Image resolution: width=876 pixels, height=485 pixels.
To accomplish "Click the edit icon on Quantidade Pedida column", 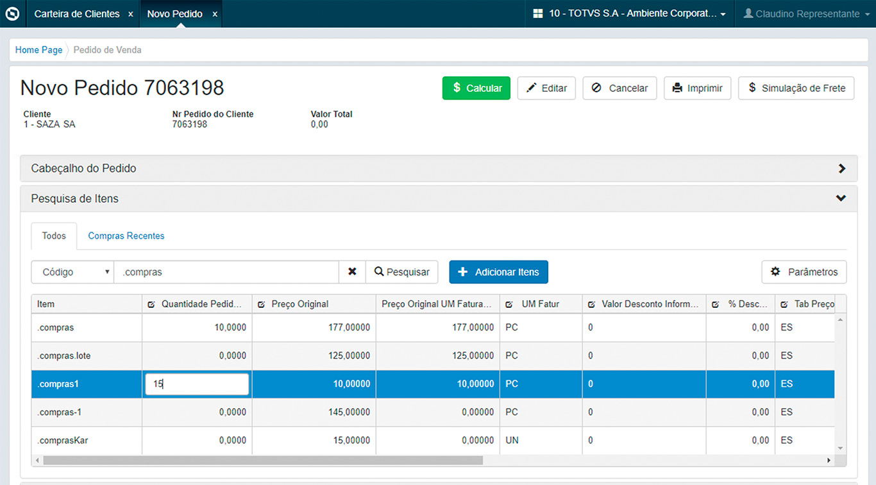I will click(151, 305).
